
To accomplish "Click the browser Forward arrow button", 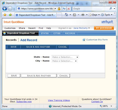I will (10, 9).
